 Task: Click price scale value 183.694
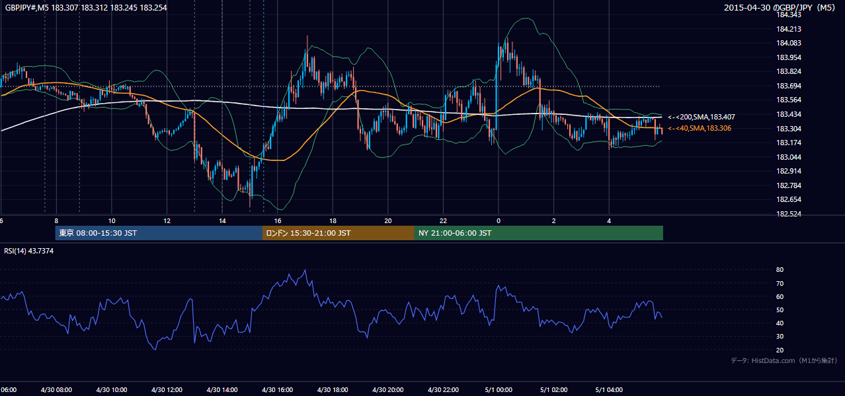788,86
